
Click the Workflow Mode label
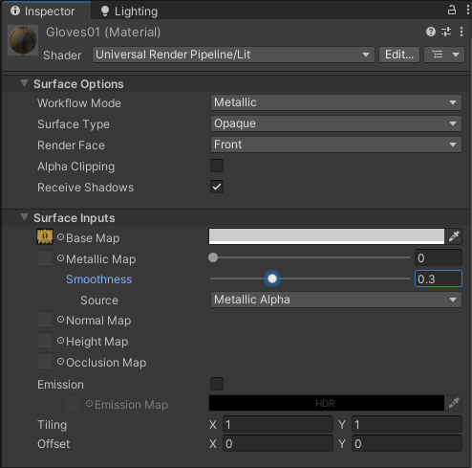coord(79,103)
